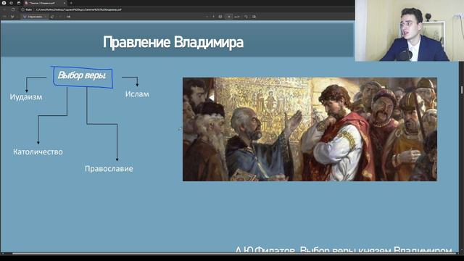This screenshot has width=464, height=261.
Task: Reload the page with the refresh icon
Action: coord(13,9)
